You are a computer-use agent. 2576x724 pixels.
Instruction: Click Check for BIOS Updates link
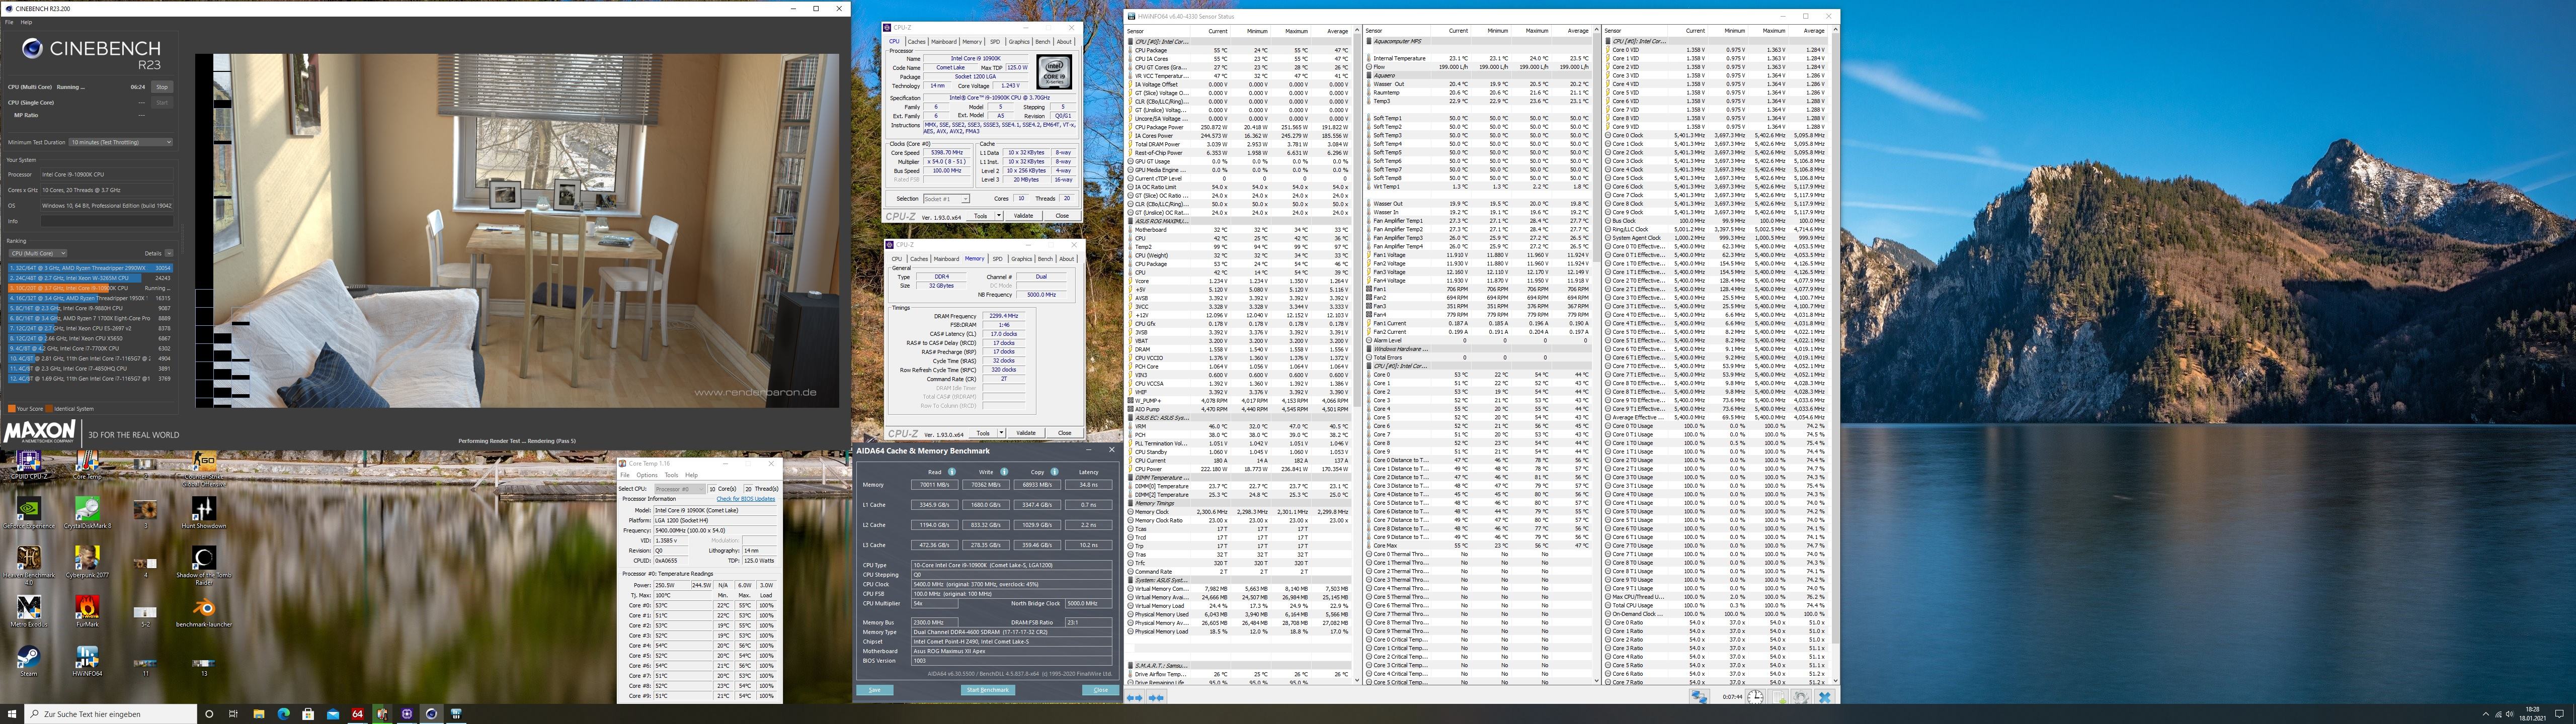click(x=745, y=499)
